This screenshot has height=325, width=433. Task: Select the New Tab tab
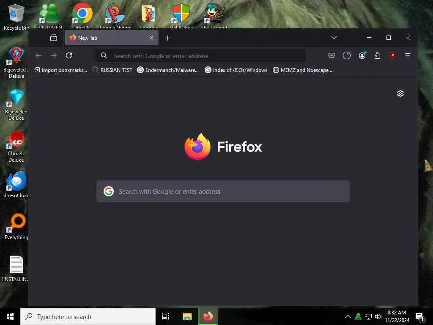coord(112,38)
